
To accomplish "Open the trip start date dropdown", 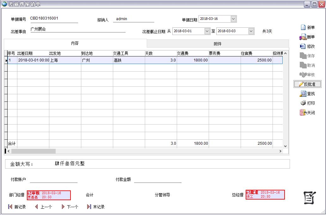I will pos(207,31).
